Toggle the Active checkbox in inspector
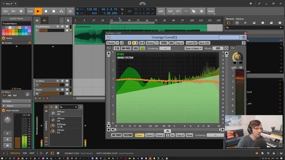Image resolution: width=285 pixels, height=160 pixels. (4, 38)
